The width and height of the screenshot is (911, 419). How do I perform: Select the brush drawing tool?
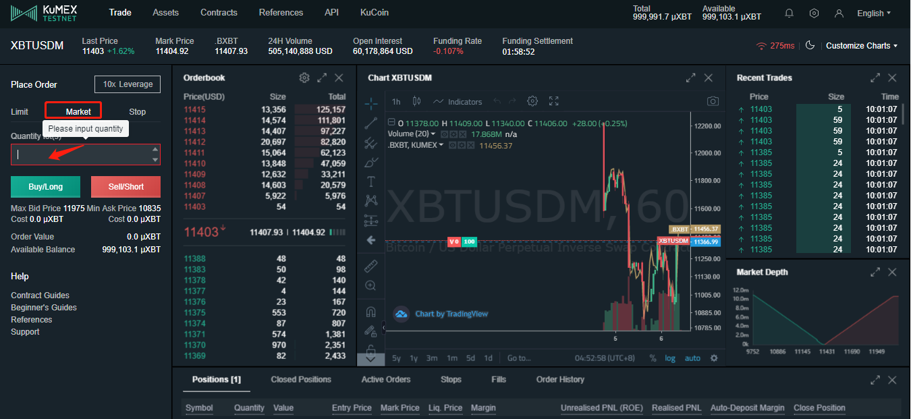click(371, 162)
